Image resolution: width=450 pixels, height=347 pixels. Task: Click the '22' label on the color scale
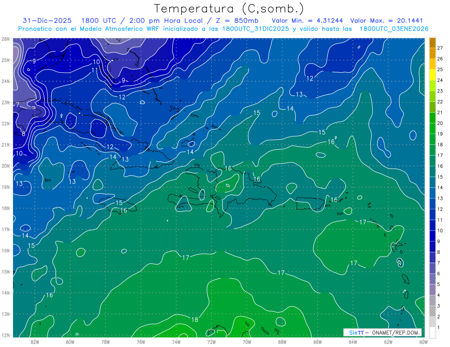(x=440, y=101)
